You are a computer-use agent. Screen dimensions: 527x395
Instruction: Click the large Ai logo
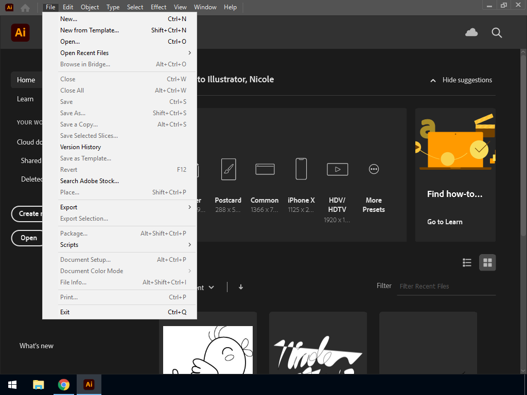coord(21,32)
